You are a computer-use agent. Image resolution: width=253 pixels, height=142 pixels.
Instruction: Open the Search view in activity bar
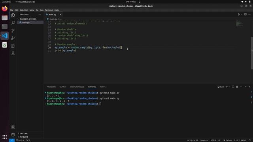[x=13, y=23]
